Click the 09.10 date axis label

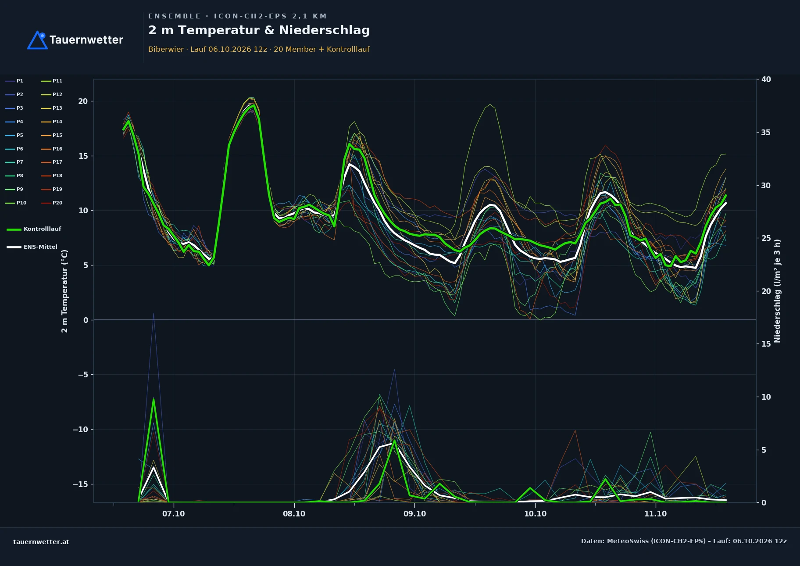click(x=414, y=514)
